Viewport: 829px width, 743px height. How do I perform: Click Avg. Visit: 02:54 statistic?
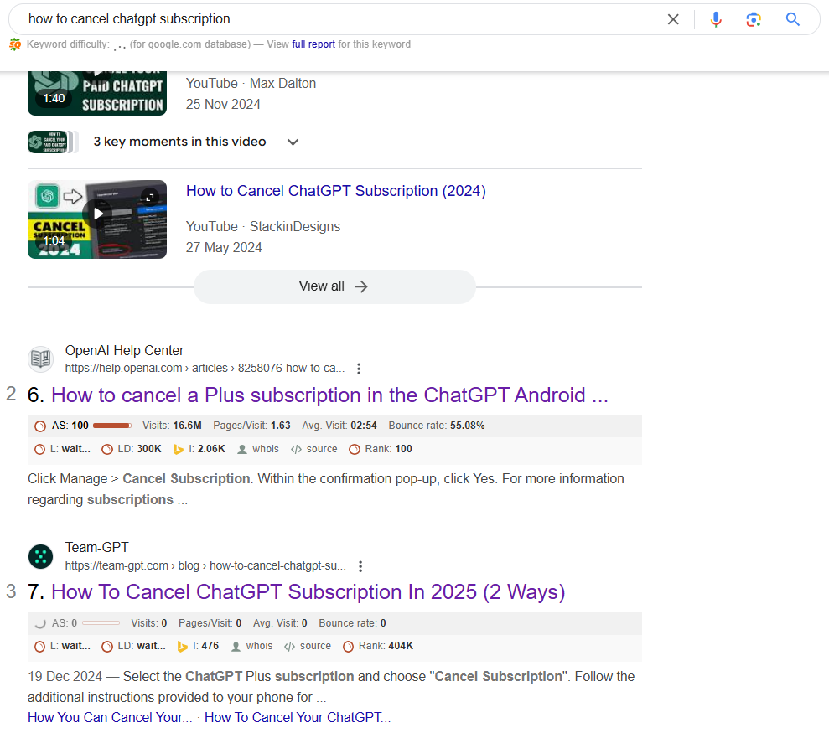(339, 426)
